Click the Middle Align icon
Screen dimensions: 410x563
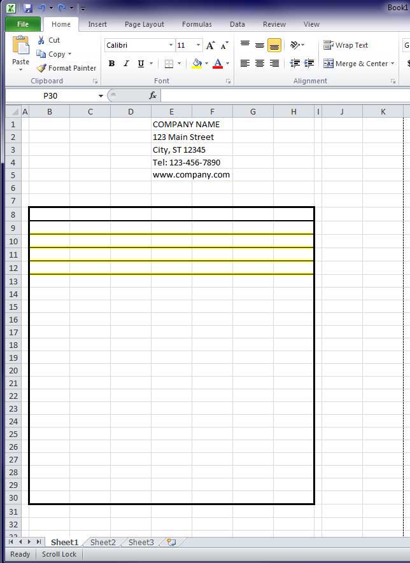pos(260,45)
